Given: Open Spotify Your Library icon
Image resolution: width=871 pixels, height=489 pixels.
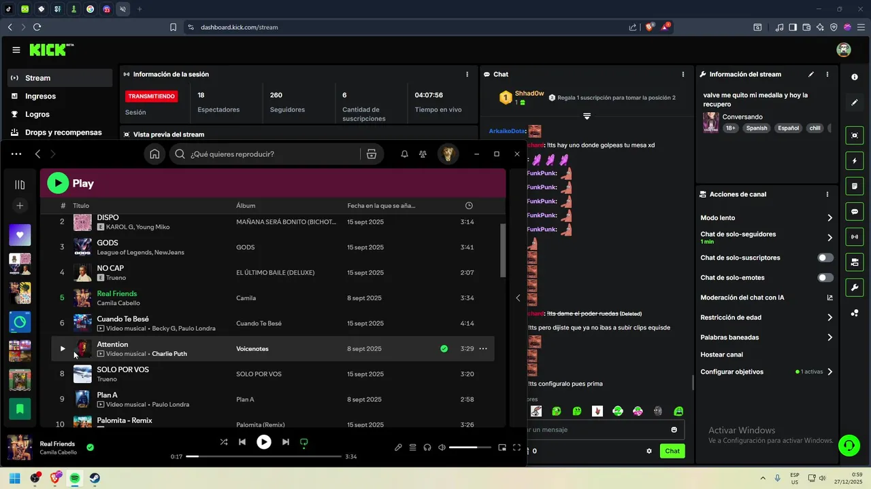Looking at the screenshot, I should point(20,185).
